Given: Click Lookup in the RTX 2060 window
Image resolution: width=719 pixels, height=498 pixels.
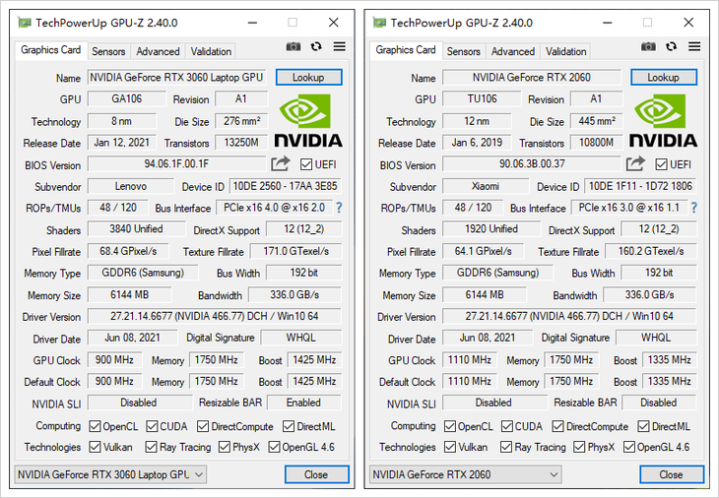Looking at the screenshot, I should coord(664,78).
